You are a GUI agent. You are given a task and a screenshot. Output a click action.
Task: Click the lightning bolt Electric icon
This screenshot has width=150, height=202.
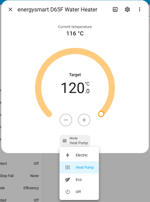[68, 155]
